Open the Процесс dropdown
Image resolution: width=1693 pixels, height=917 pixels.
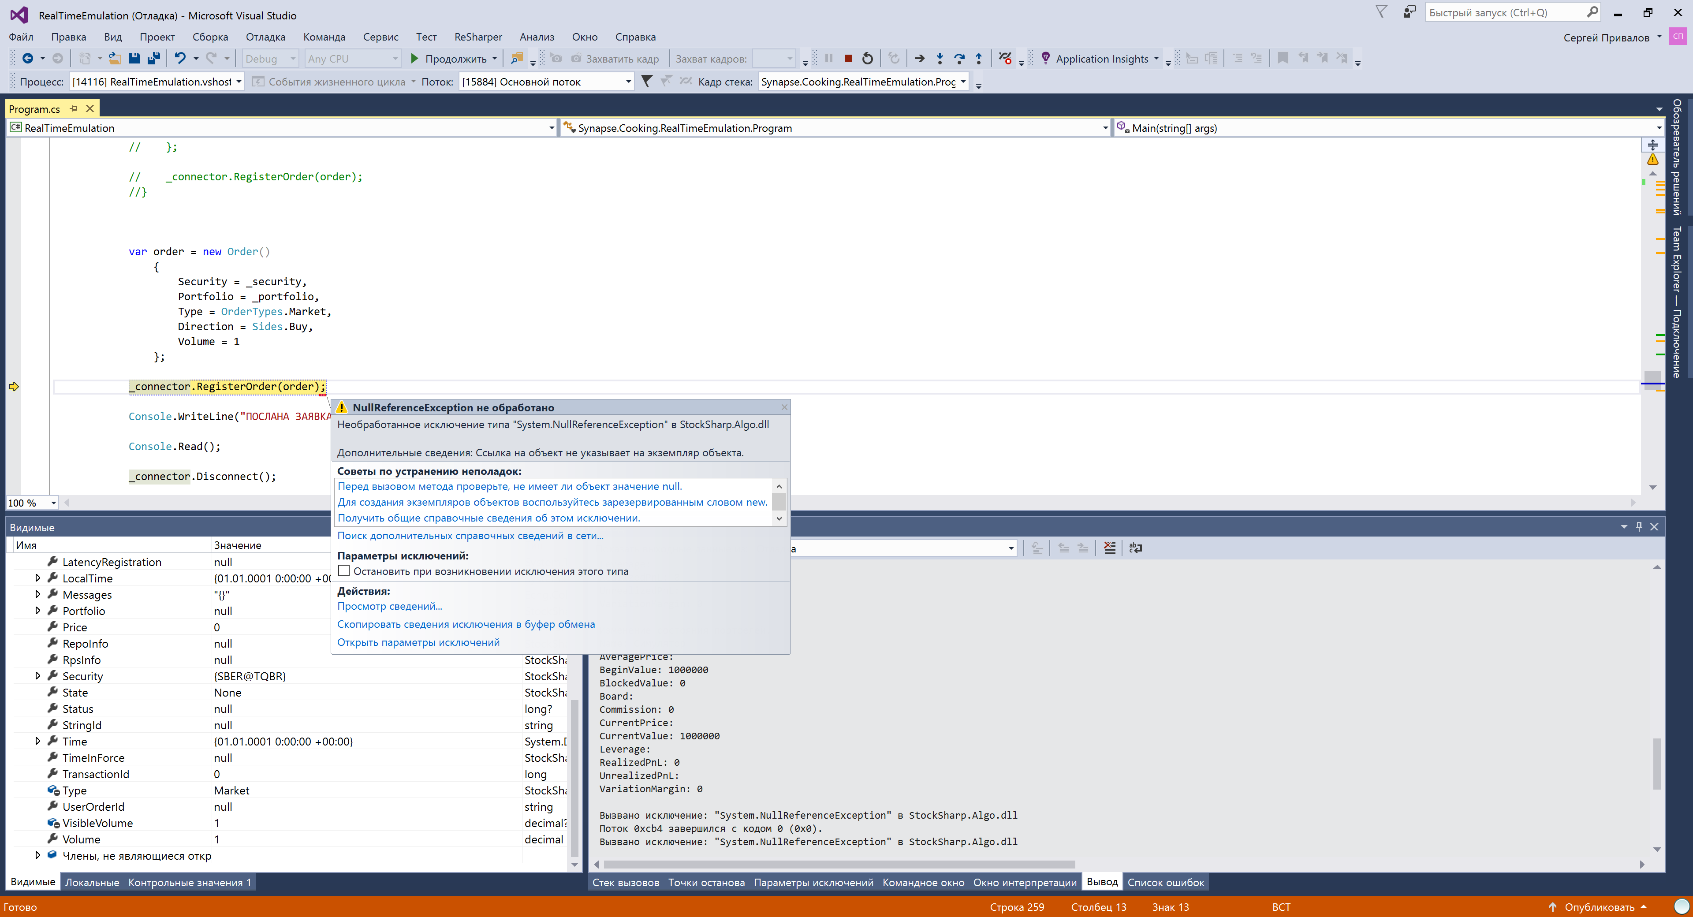(157, 82)
